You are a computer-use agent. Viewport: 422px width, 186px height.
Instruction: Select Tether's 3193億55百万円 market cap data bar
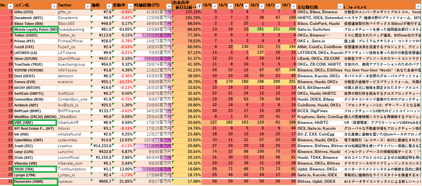pyautogui.click(x=152, y=35)
